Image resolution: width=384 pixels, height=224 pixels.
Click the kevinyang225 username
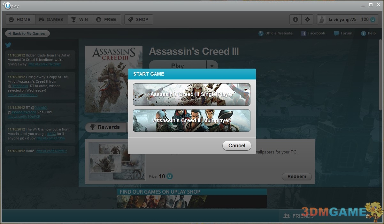click(342, 19)
